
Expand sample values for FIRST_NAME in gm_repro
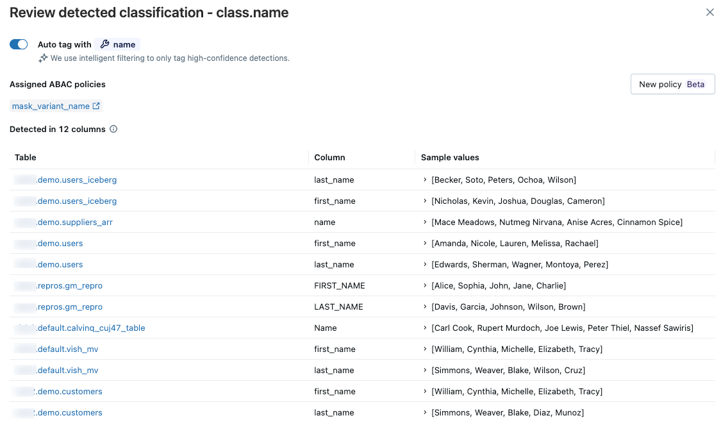pyautogui.click(x=426, y=285)
